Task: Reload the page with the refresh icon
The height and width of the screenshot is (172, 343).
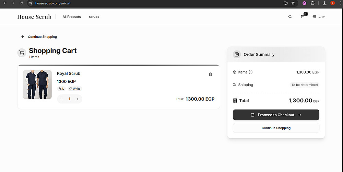Action: click(21, 3)
